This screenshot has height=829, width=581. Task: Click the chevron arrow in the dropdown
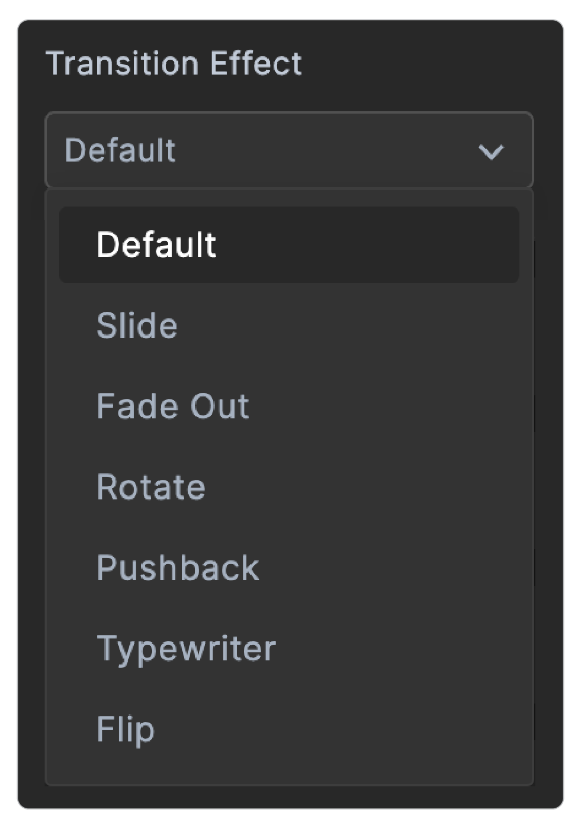coord(491,151)
